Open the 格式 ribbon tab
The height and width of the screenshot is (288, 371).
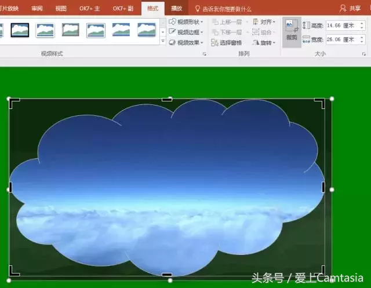[x=152, y=9]
